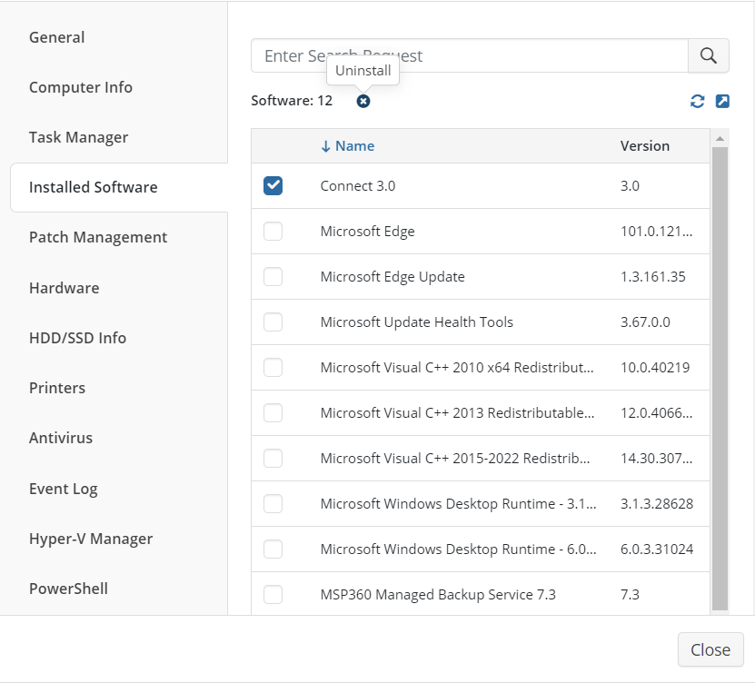This screenshot has height=683, width=755.
Task: Click the scrollbar up arrow
Action: click(720, 139)
